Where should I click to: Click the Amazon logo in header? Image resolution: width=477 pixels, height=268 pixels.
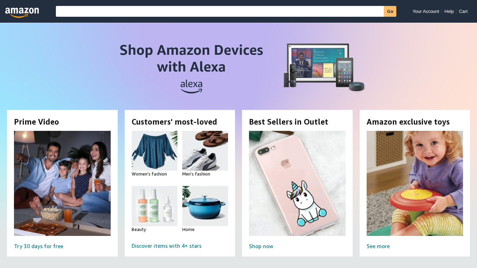coord(22,12)
